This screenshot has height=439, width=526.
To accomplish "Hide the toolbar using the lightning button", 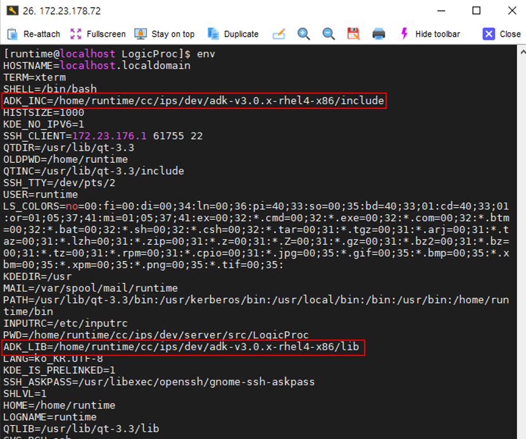I will (429, 34).
